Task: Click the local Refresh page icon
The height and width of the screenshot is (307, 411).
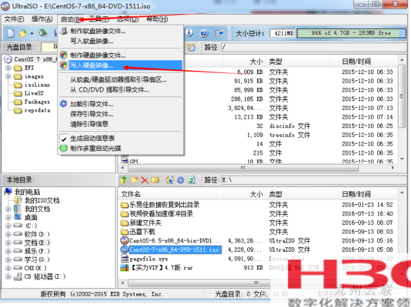Action: click(x=191, y=180)
